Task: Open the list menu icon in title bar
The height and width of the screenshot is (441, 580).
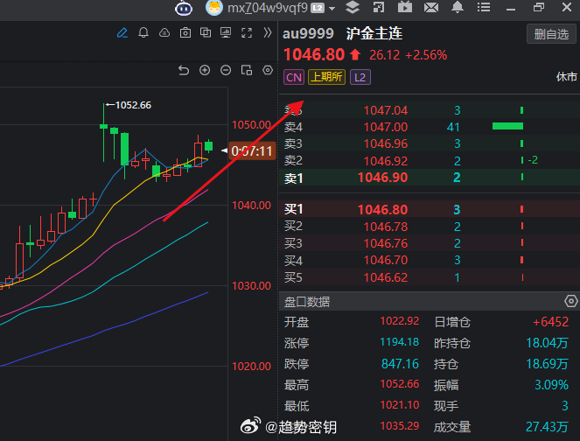Action: pos(484,7)
